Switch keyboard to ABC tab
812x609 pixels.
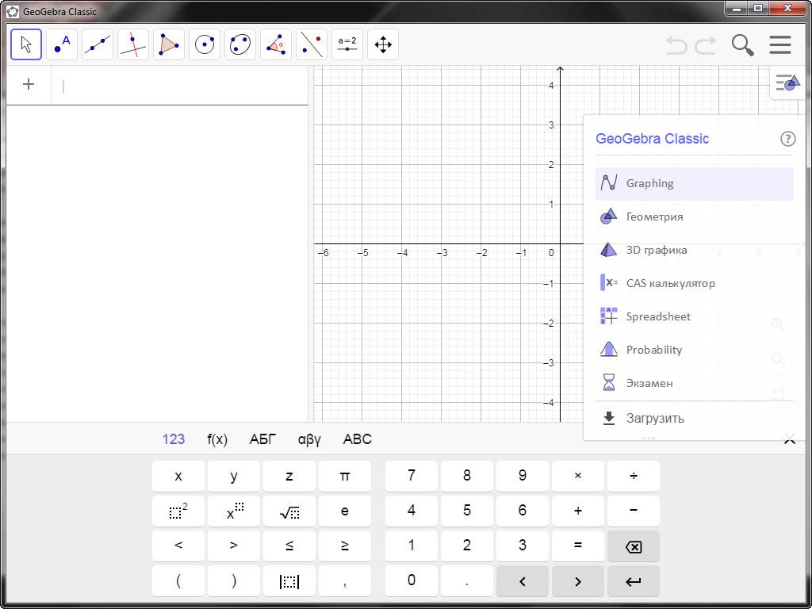pos(358,439)
